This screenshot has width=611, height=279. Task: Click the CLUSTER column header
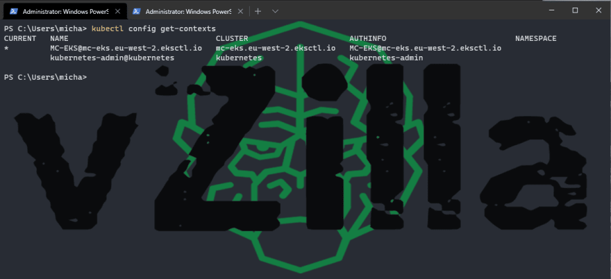click(x=232, y=39)
